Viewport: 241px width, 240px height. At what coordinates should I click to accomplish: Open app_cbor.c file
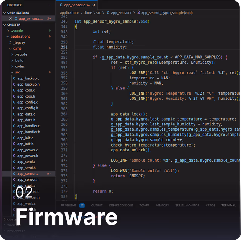tap(26, 90)
